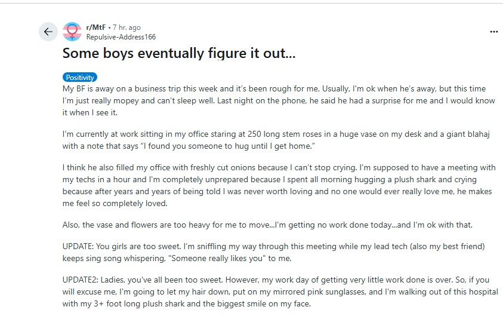Screen dimensions: 503x319
Task: Go to the r/MtF subreddit link
Action: coord(96,27)
